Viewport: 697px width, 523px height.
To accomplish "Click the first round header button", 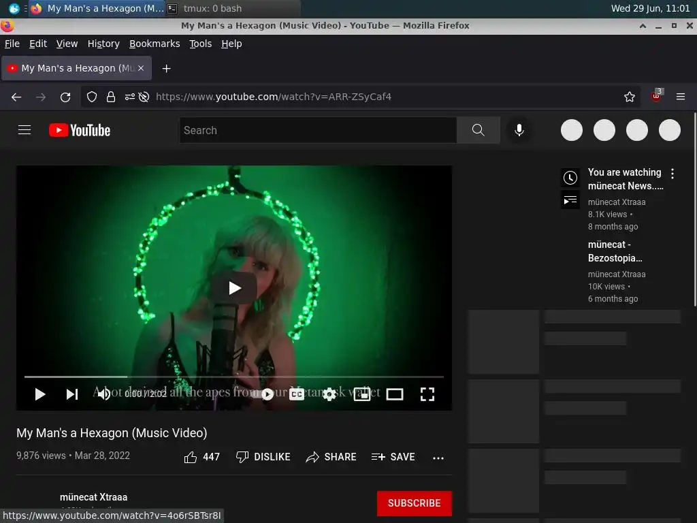I will click(572, 130).
